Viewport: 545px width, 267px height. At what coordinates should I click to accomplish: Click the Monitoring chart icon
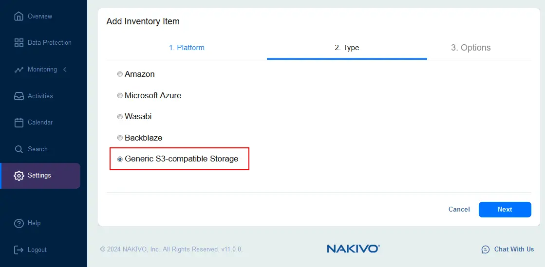(19, 70)
